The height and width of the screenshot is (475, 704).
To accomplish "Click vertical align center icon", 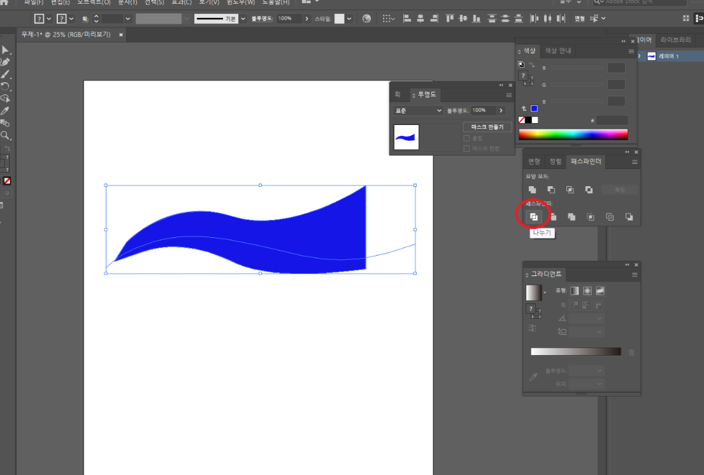I will tap(463, 18).
